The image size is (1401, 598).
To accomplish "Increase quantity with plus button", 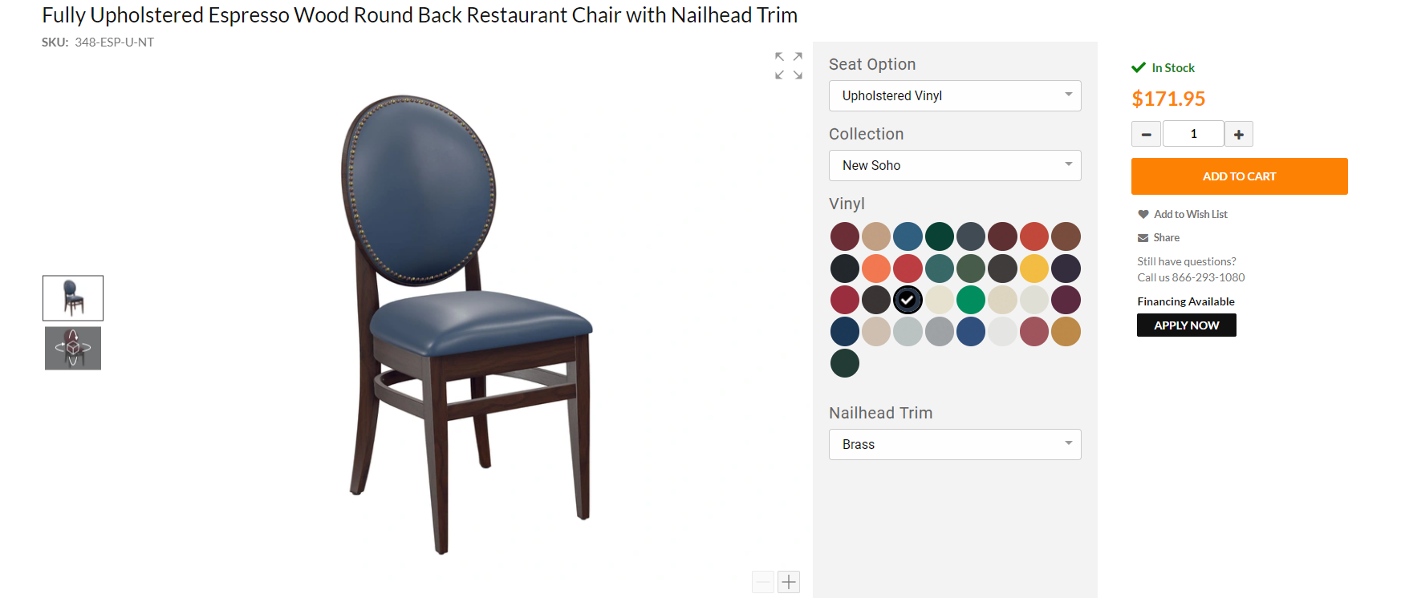I will pos(1239,134).
